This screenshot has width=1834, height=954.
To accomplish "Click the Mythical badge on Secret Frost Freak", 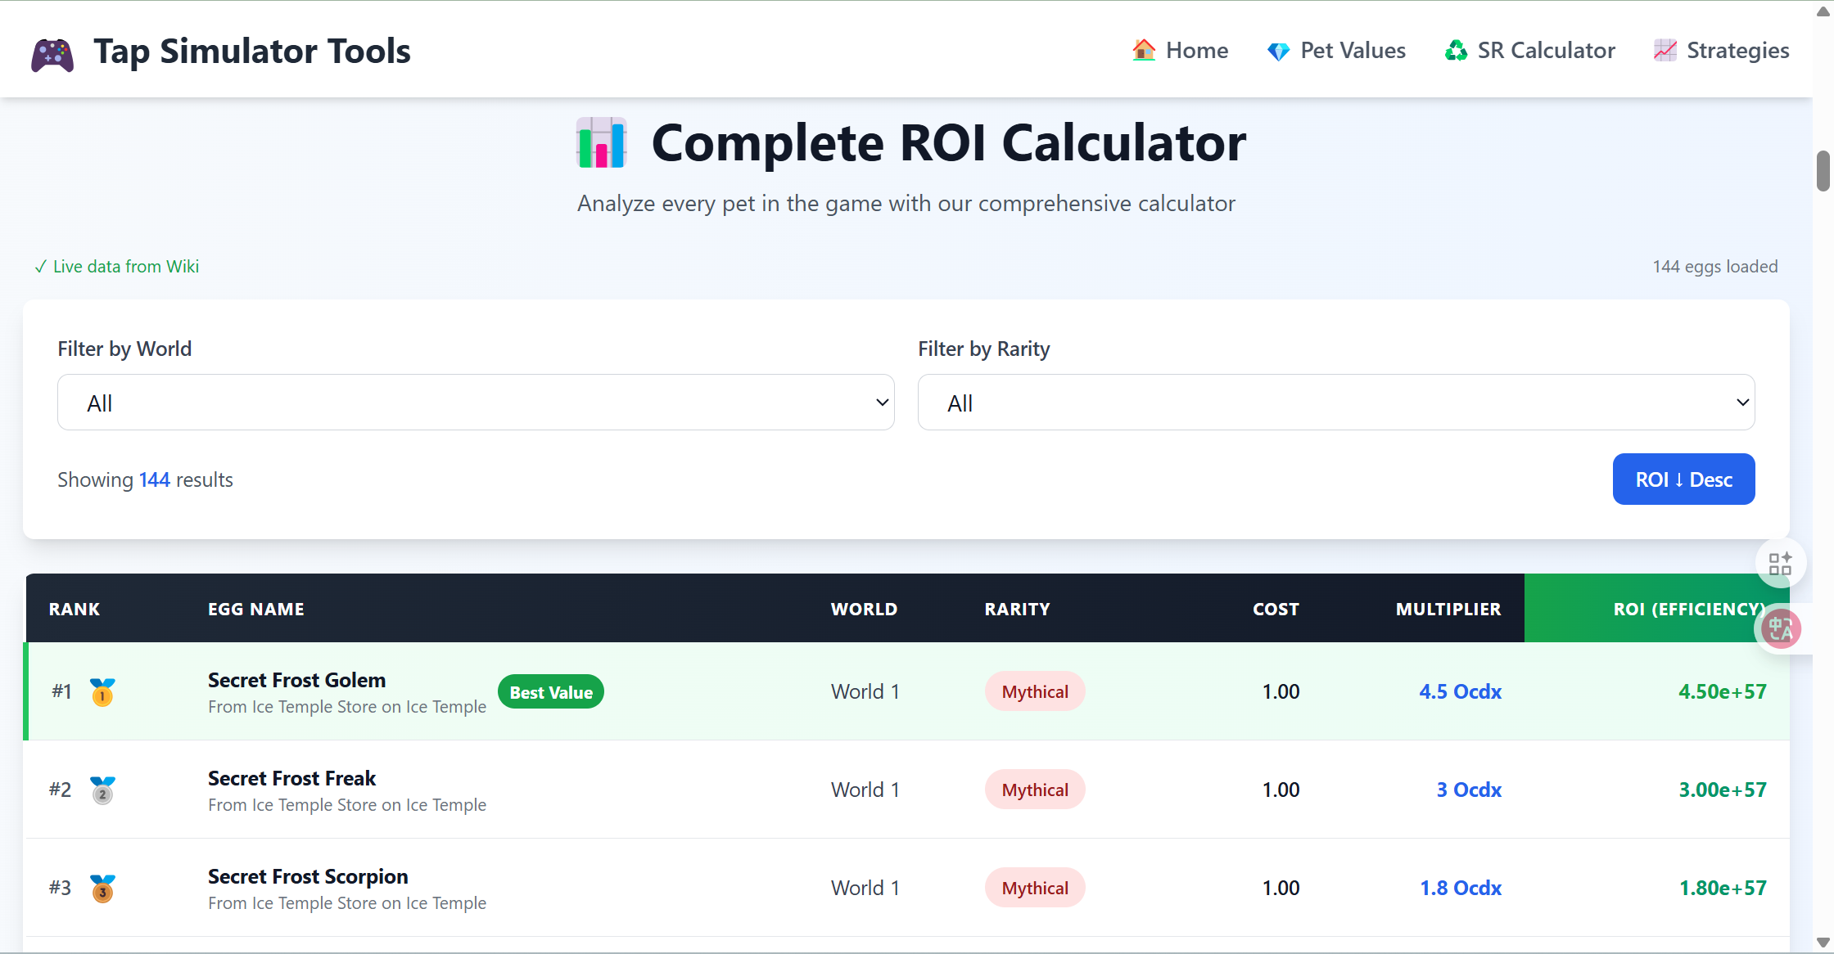I will pyautogui.click(x=1034, y=790).
